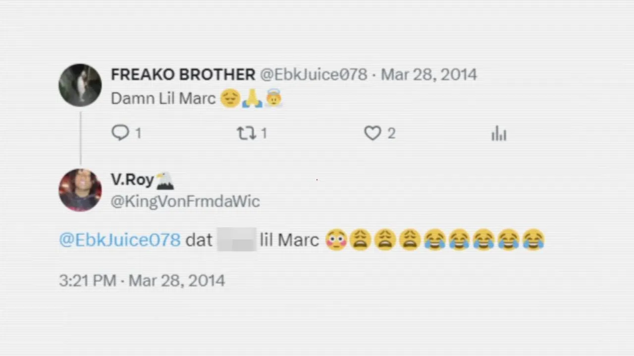The width and height of the screenshot is (634, 356).
Task: Click the blurred censored word
Action: click(237, 239)
